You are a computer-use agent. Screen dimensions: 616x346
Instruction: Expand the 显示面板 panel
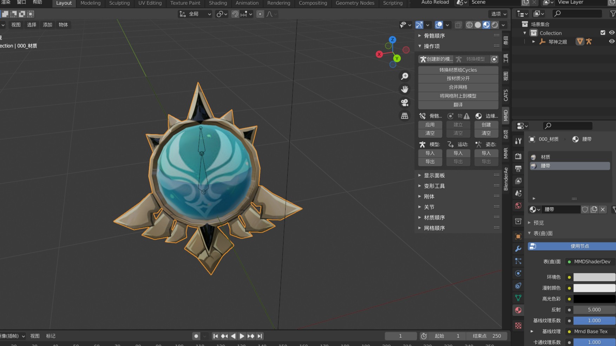click(x=434, y=175)
